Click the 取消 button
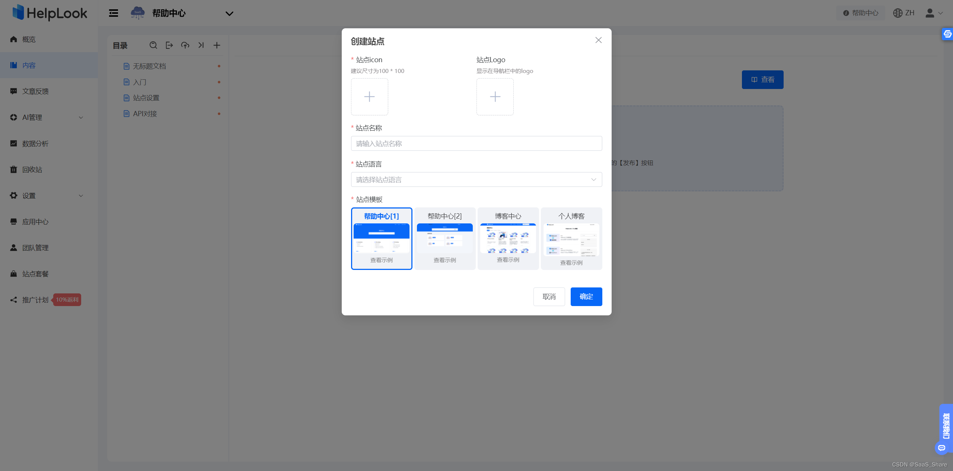953x471 pixels. (x=549, y=297)
